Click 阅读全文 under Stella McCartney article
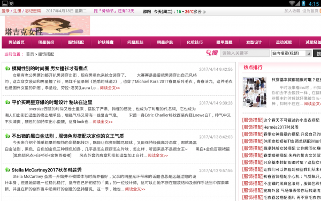 [x=135, y=189]
